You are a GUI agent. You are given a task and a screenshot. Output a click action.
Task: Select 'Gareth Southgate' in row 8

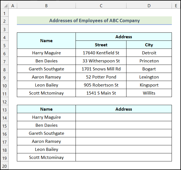pyautogui.click(x=46, y=69)
